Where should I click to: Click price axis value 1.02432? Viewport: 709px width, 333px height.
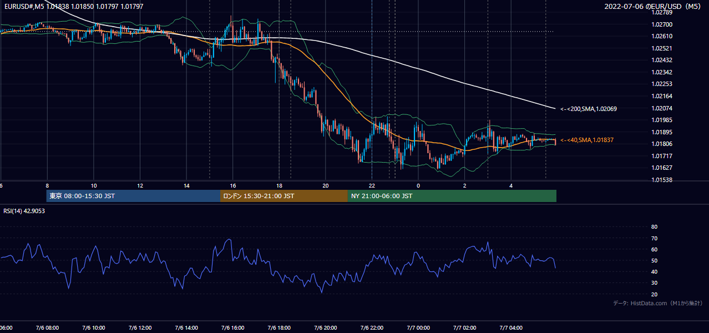(662, 60)
